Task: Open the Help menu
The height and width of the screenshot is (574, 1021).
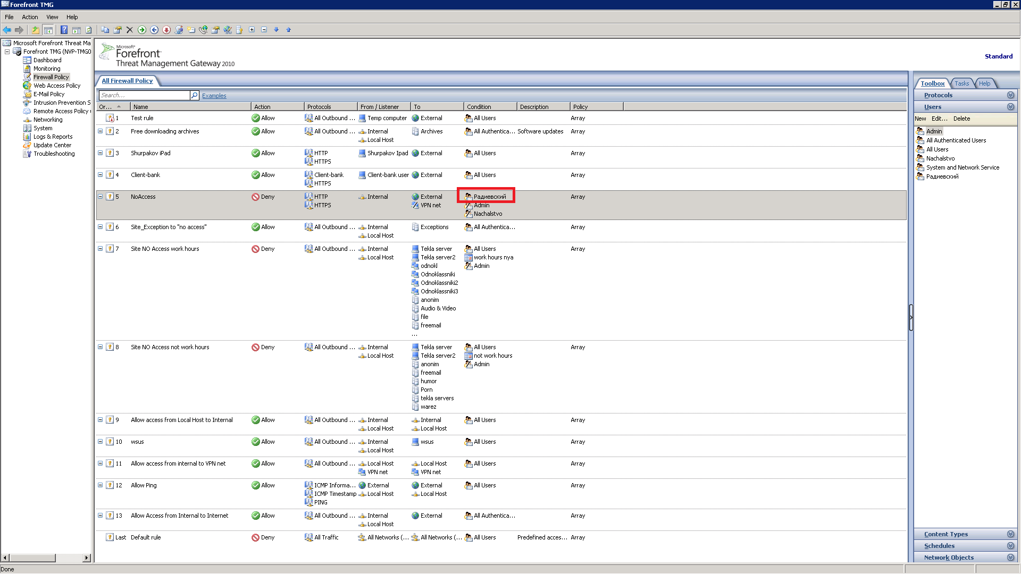Action: click(x=72, y=17)
